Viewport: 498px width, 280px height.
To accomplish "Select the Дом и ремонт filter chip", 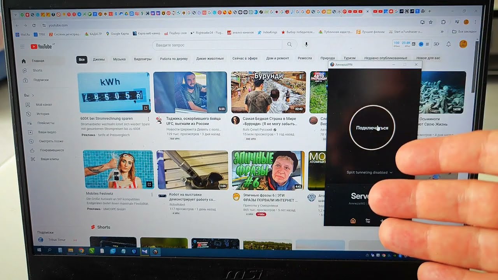I will click(x=277, y=58).
